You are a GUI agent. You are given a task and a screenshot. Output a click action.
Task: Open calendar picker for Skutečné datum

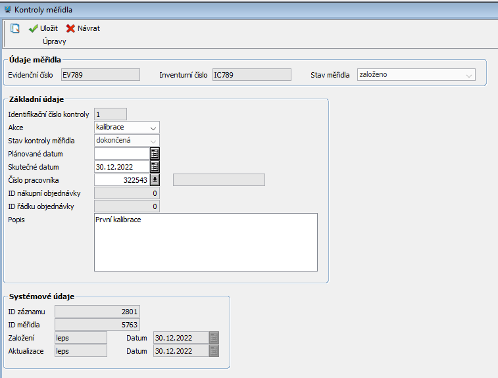coord(155,167)
